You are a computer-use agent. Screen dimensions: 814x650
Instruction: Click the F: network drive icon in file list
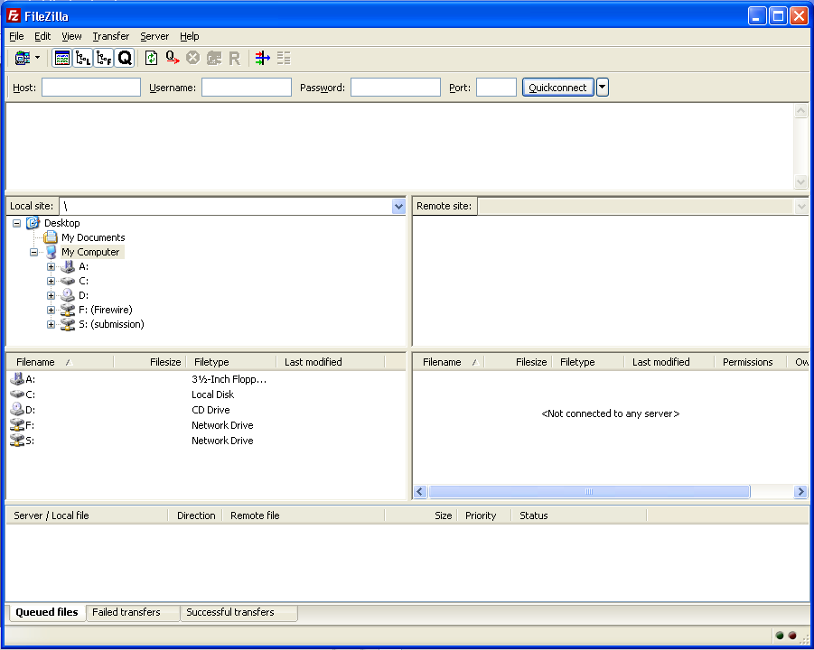[17, 425]
